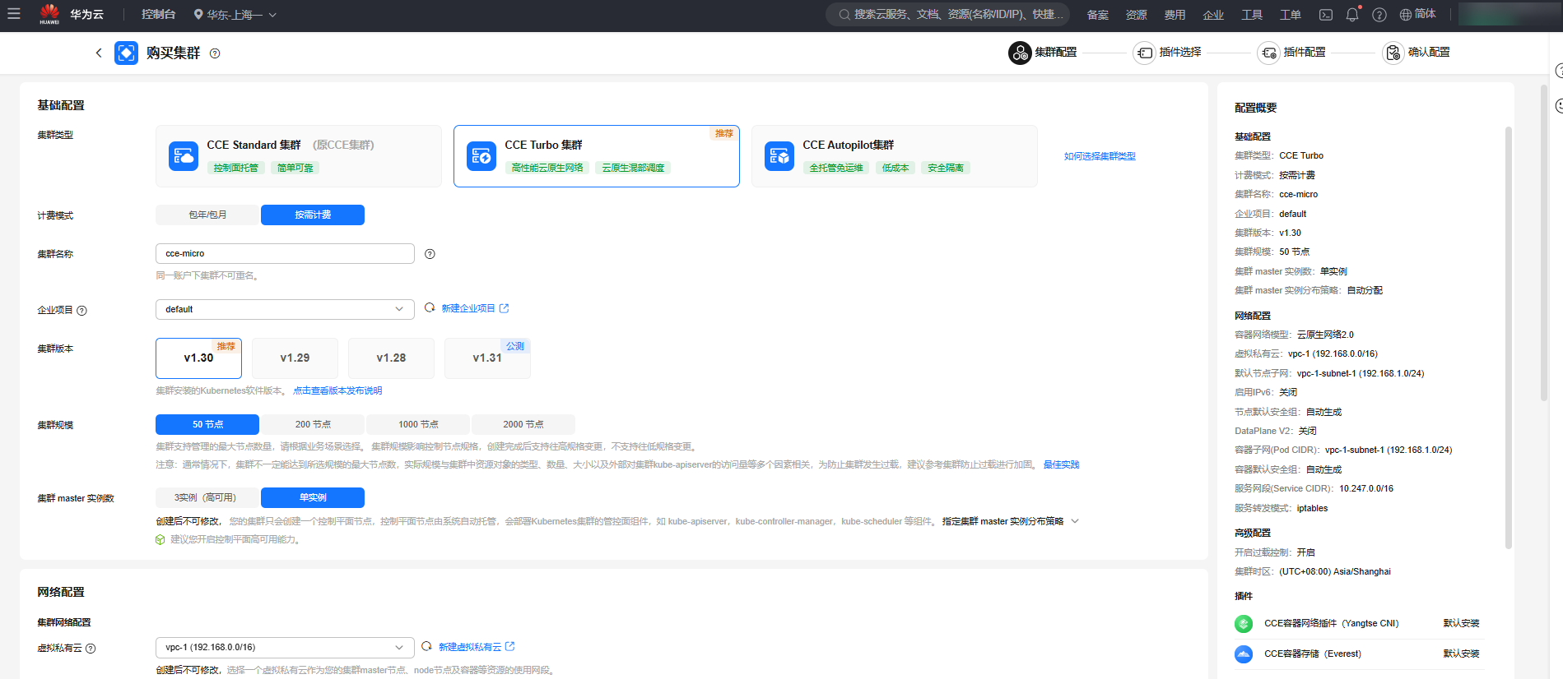Choose 3实例 (高可用) master count

coord(207,497)
